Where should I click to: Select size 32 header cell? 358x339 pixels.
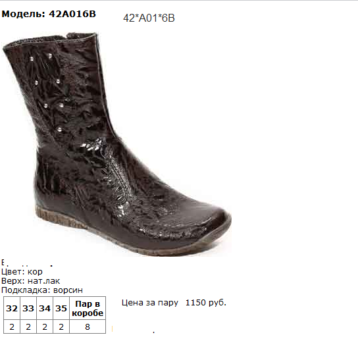(x=12, y=308)
